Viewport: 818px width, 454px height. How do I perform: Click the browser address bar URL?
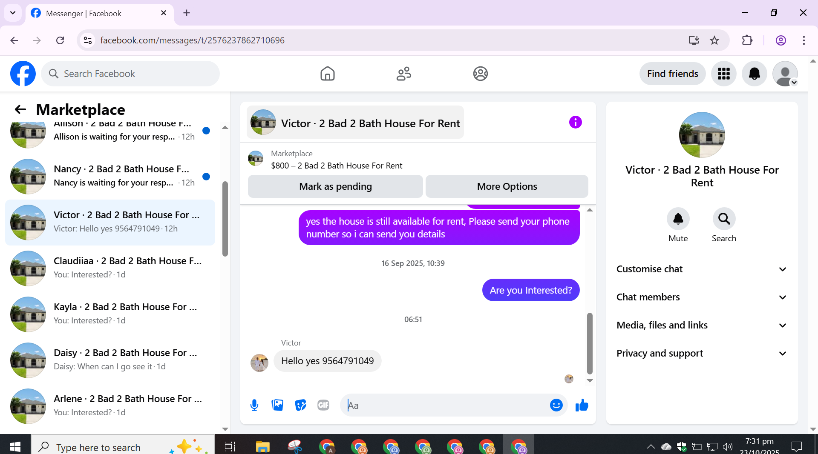pos(192,40)
